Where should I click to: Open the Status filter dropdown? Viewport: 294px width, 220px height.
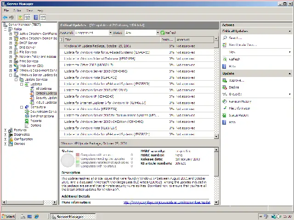(158, 33)
